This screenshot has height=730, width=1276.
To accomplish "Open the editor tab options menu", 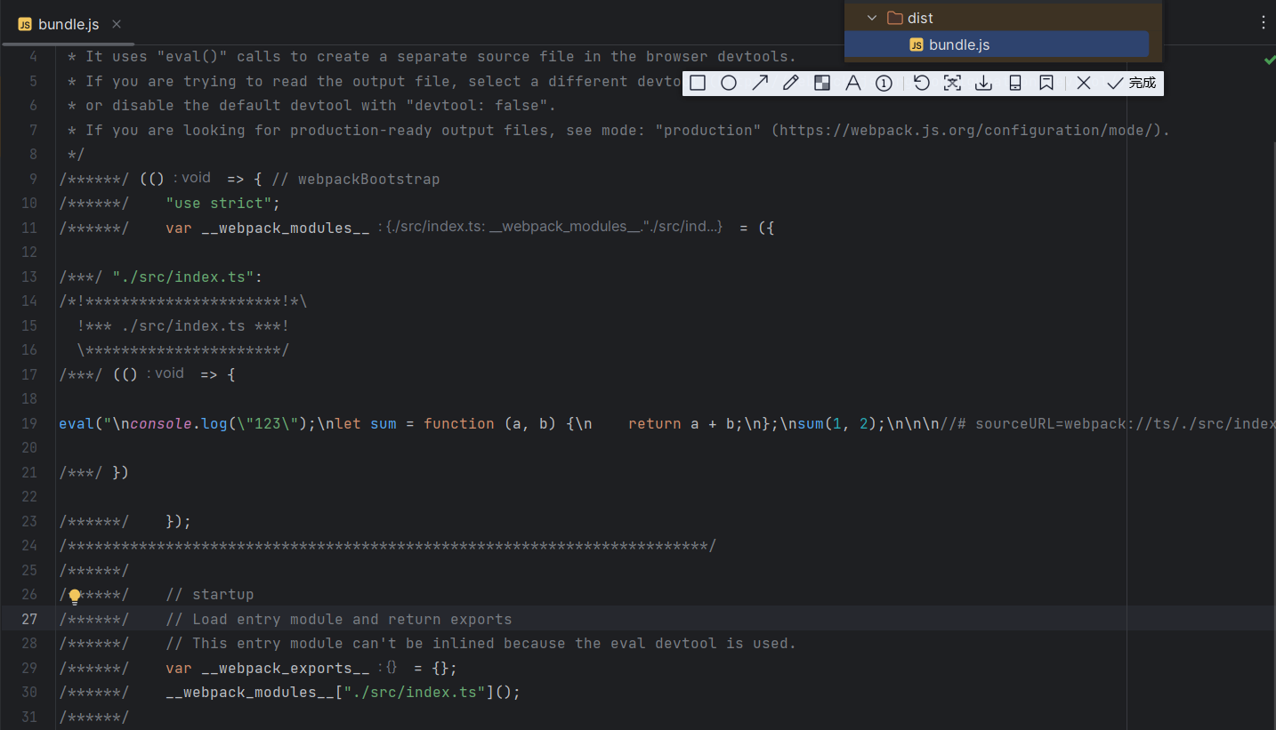I will point(1264,23).
